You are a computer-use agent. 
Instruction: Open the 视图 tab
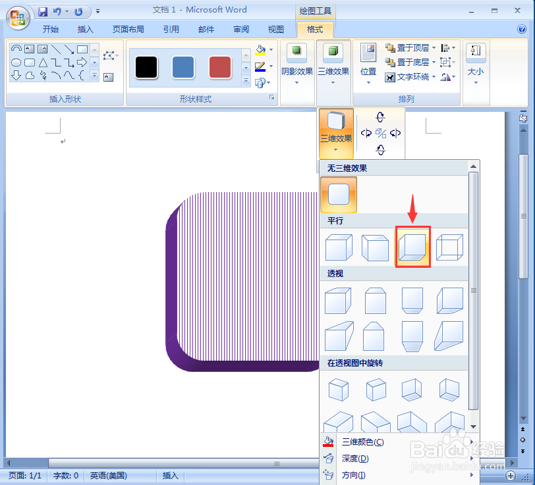point(275,30)
